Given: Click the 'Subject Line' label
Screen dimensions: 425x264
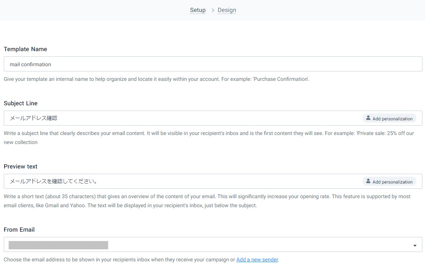Looking at the screenshot, I should pyautogui.click(x=21, y=103).
